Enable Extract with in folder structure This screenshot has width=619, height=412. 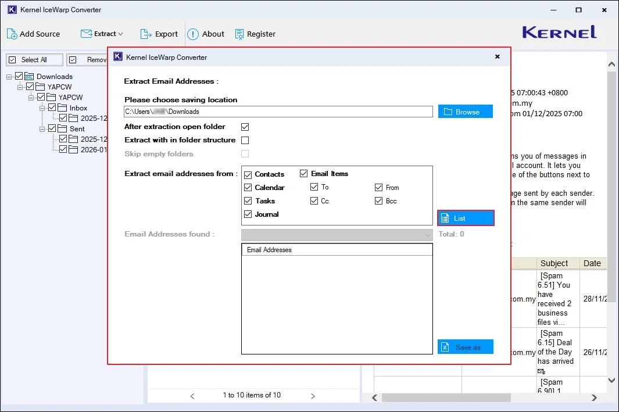coord(245,140)
